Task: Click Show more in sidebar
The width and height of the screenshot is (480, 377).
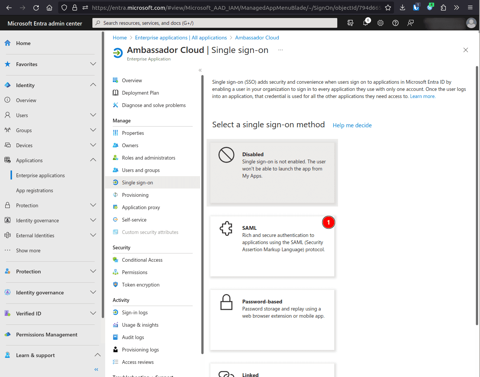Action: [28, 250]
